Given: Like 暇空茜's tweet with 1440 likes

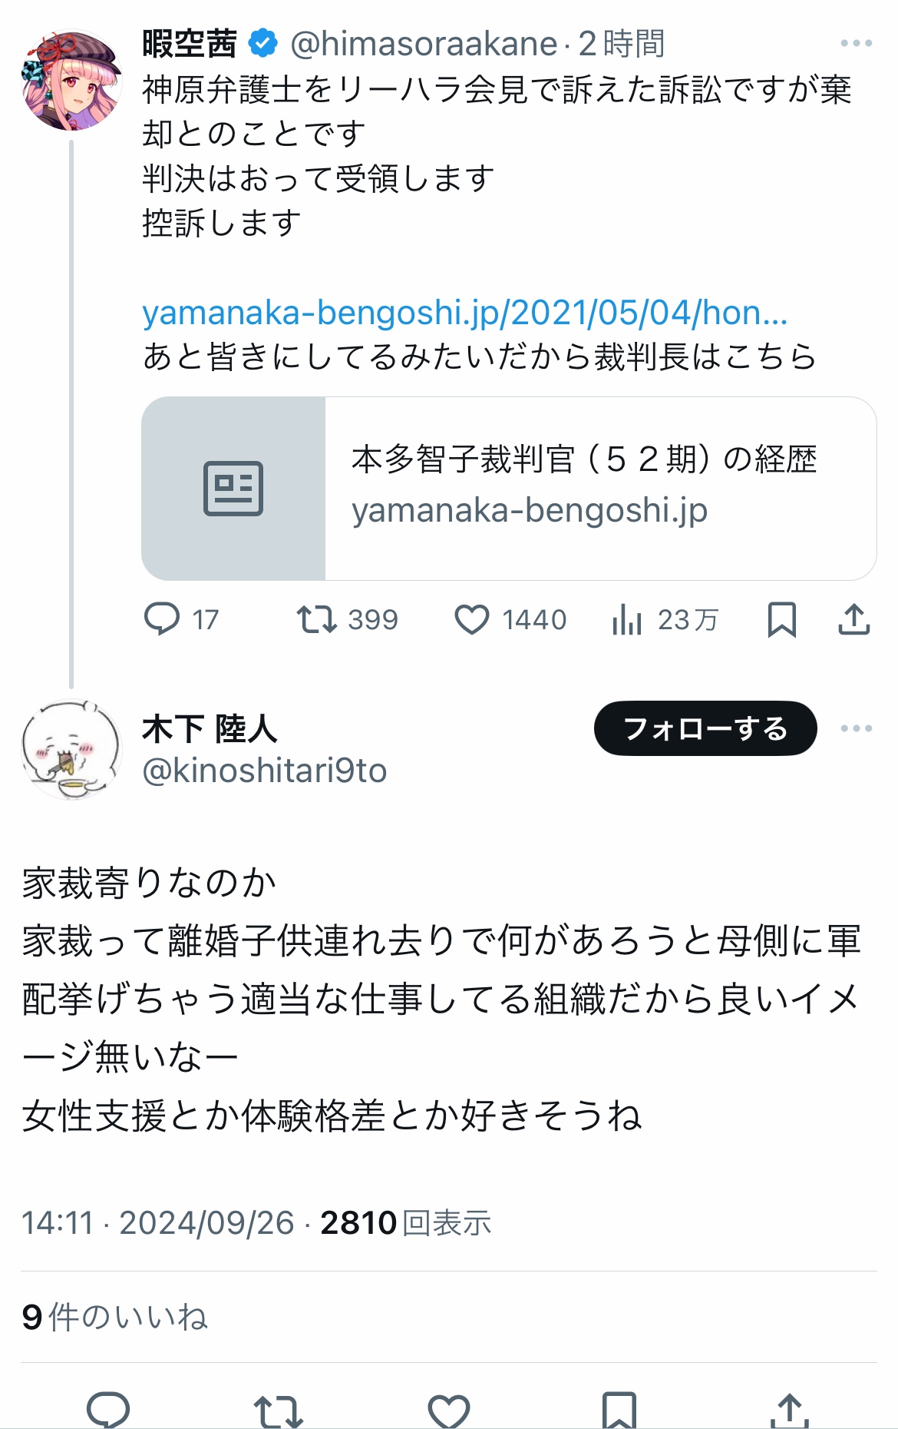Looking at the screenshot, I should pyautogui.click(x=510, y=619).
